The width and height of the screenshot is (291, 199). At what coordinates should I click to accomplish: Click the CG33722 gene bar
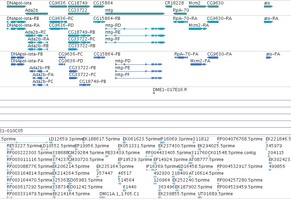[79, 14]
